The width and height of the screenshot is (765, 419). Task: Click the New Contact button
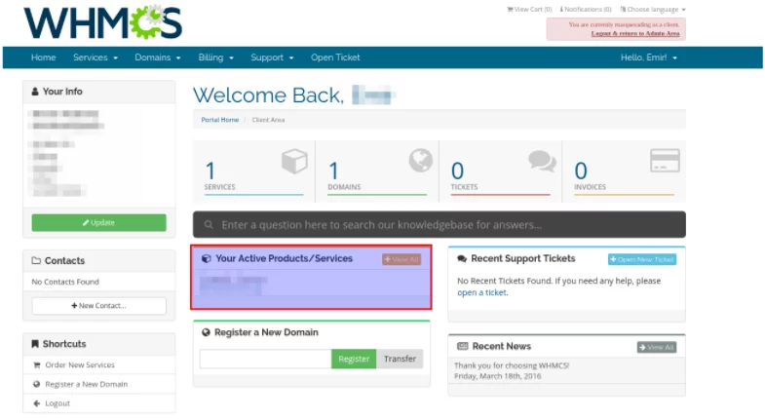(x=98, y=306)
